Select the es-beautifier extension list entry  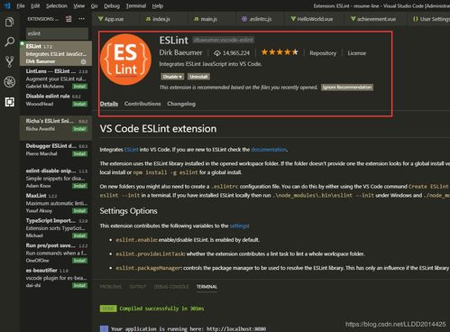click(x=56, y=278)
